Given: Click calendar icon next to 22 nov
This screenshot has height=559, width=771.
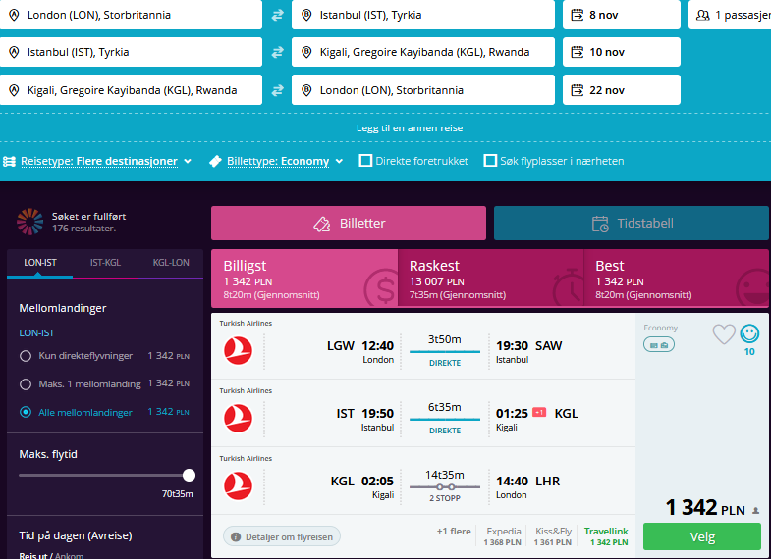Looking at the screenshot, I should (577, 90).
